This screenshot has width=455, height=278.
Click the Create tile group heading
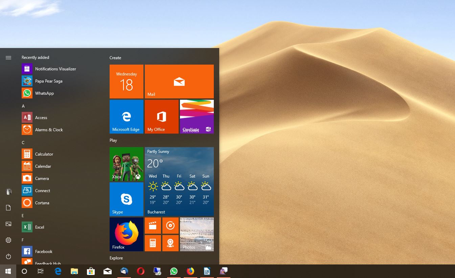coord(115,58)
